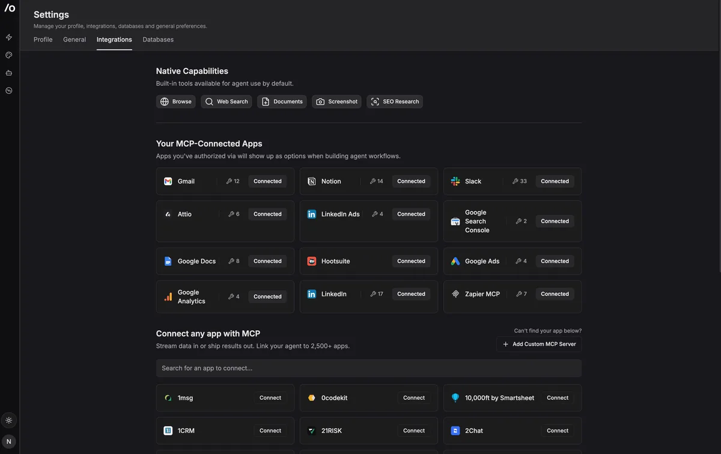Click the Slack app icon
Viewport: 721px width, 454px height.
click(x=455, y=181)
